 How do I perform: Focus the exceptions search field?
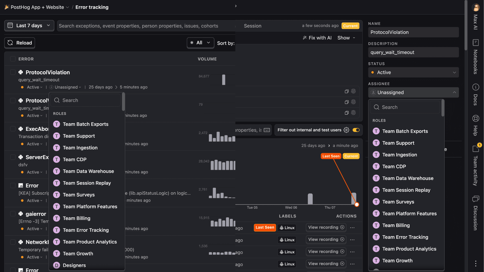146,26
